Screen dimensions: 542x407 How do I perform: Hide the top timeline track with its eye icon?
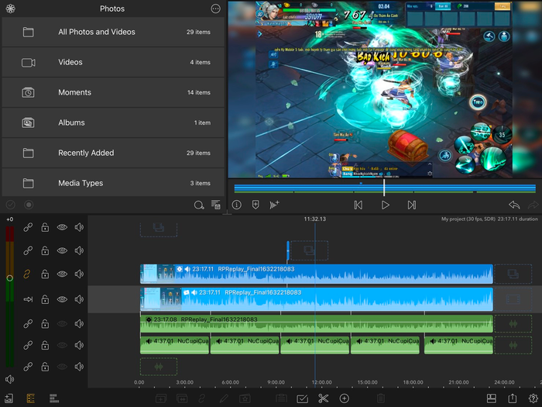[62, 227]
